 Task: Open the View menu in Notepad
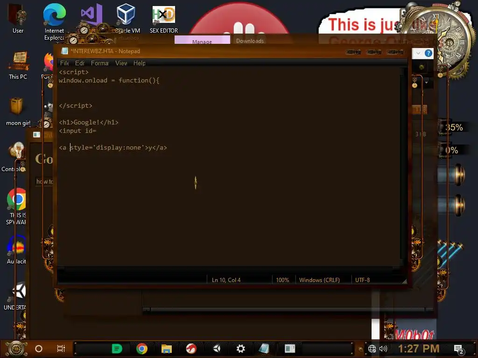(121, 63)
